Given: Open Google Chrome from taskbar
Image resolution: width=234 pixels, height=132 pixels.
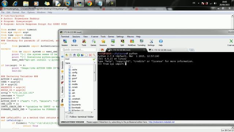Looking at the screenshot, I should [x=90, y=3].
